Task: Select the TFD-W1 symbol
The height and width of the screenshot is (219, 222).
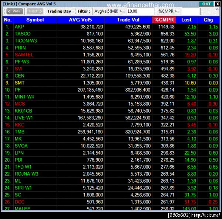Action: point(23,167)
